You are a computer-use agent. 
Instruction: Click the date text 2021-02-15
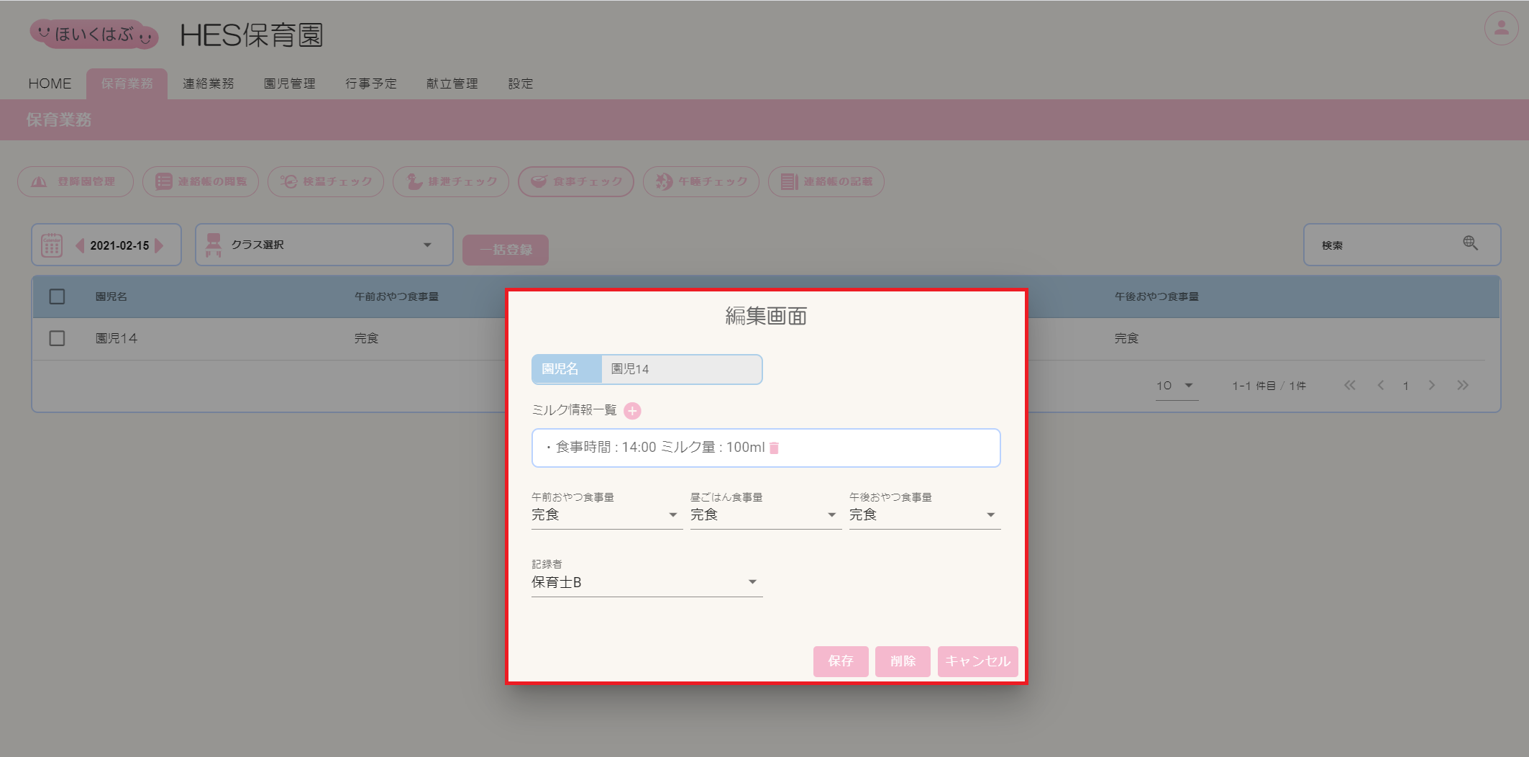tap(119, 245)
